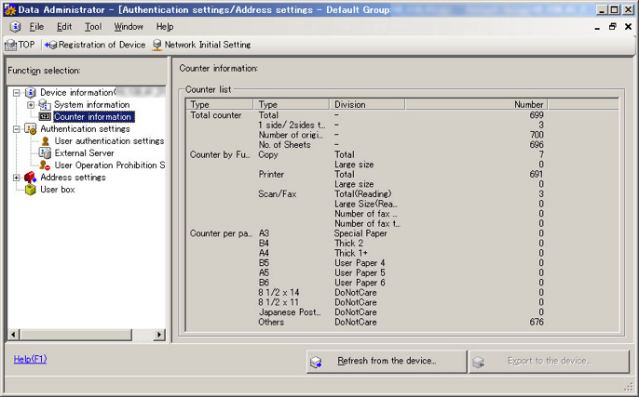Click the Data Administrator title bar icon
Screen dimensions: 639x397
(9, 9)
